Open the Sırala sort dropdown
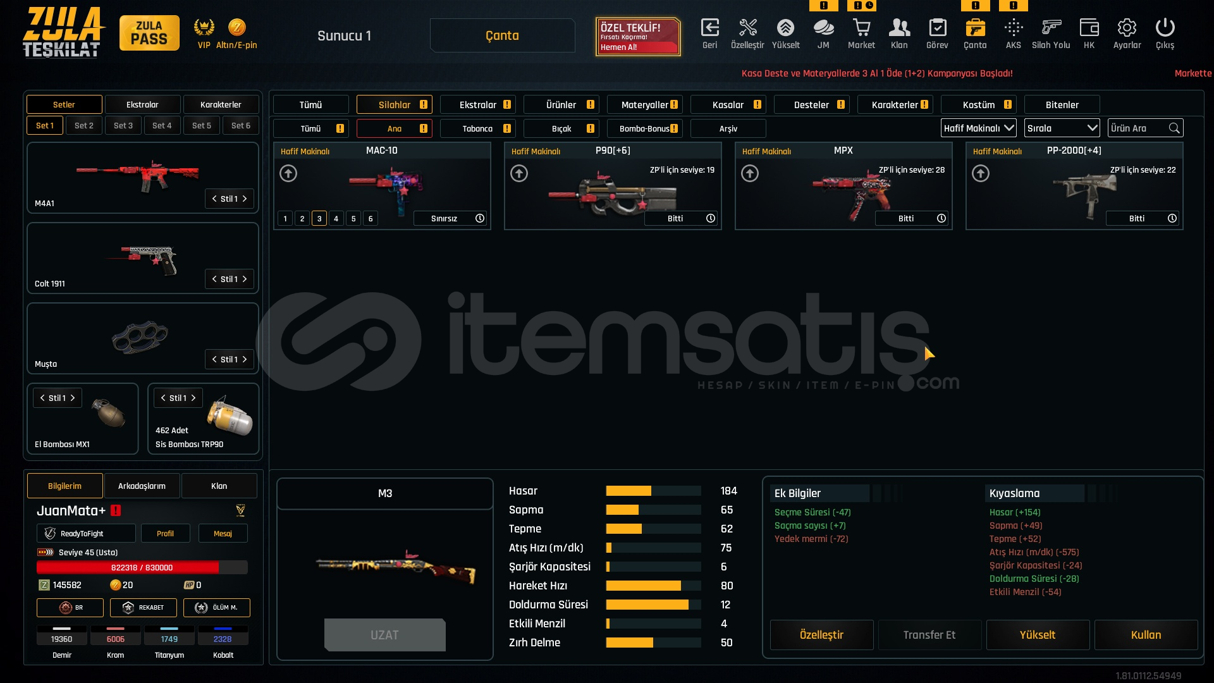The width and height of the screenshot is (1214, 683). (1062, 128)
